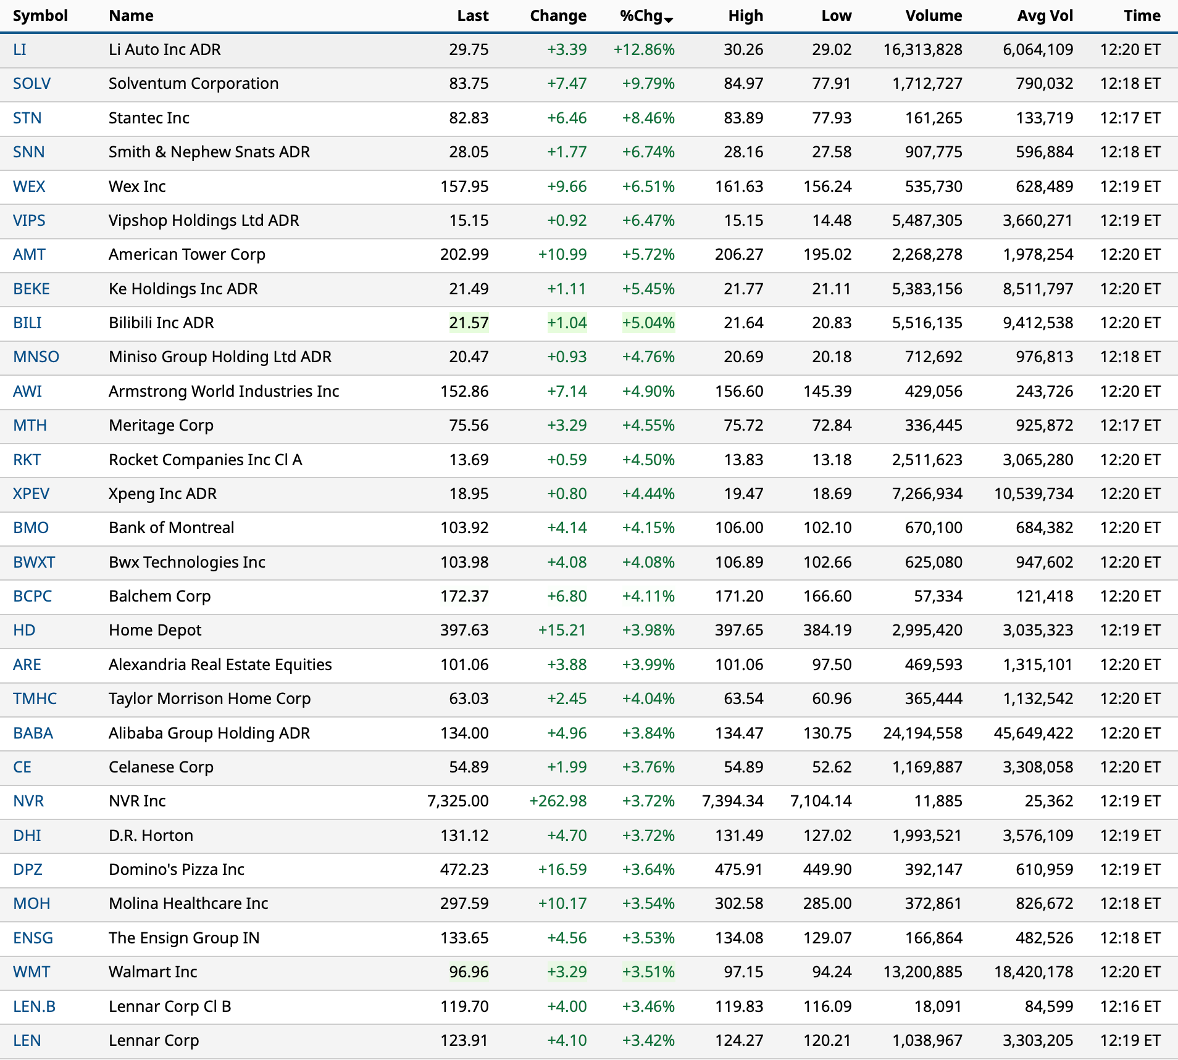Open the SOLV symbol link
Image resolution: width=1178 pixels, height=1060 pixels.
click(x=31, y=84)
